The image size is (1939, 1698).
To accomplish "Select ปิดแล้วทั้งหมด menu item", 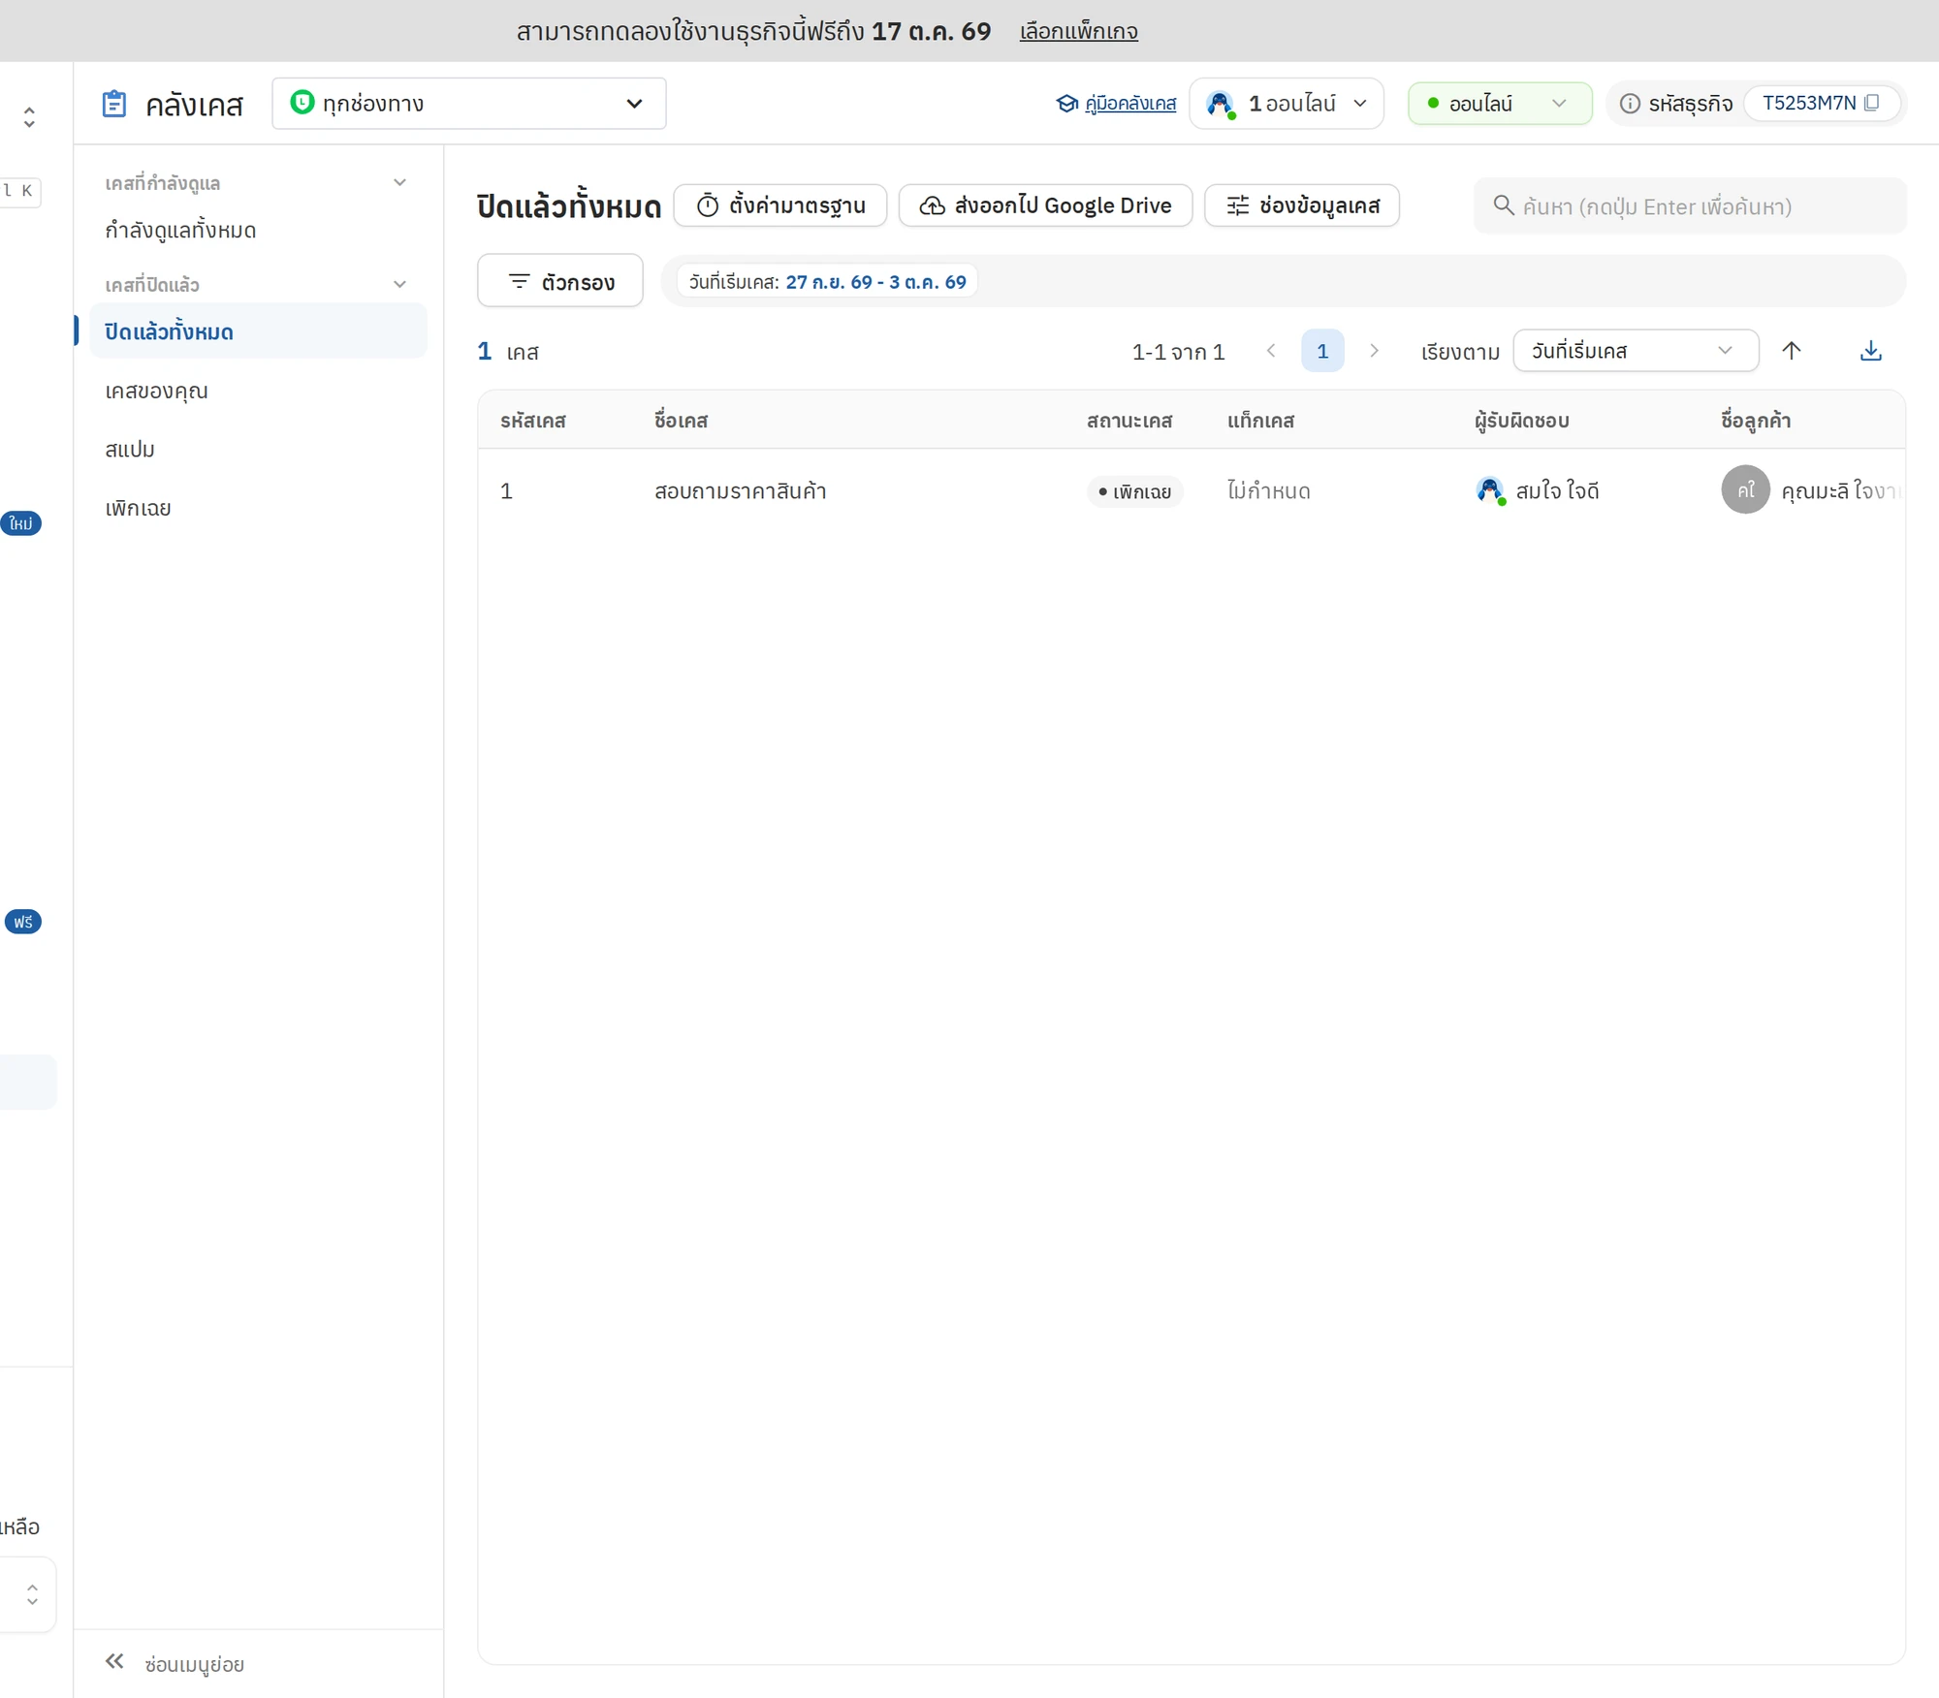I will (x=258, y=331).
